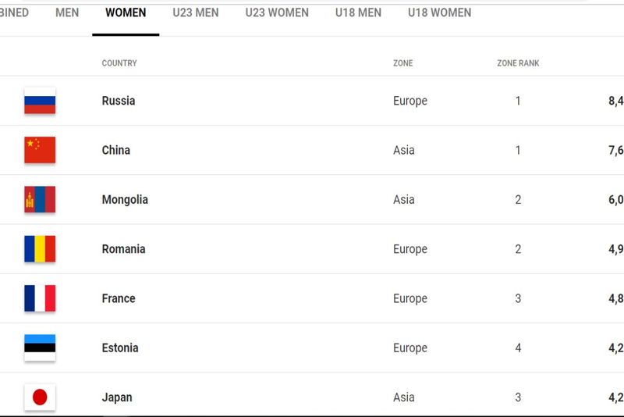Click the France flag icon
This screenshot has height=417, width=624.
point(40,298)
